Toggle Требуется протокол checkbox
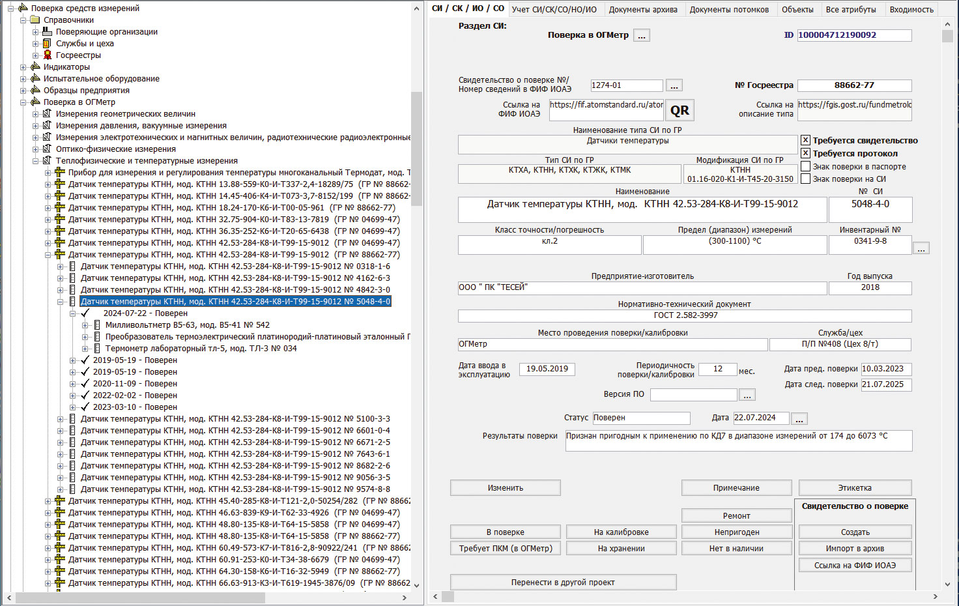Screen dimensions: 959x606 pos(806,153)
